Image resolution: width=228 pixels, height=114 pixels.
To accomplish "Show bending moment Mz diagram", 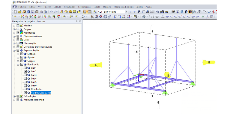I will coord(189,17).
